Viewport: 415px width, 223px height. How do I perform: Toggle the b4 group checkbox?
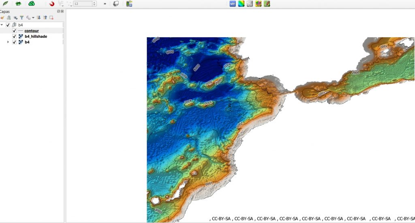[8, 25]
